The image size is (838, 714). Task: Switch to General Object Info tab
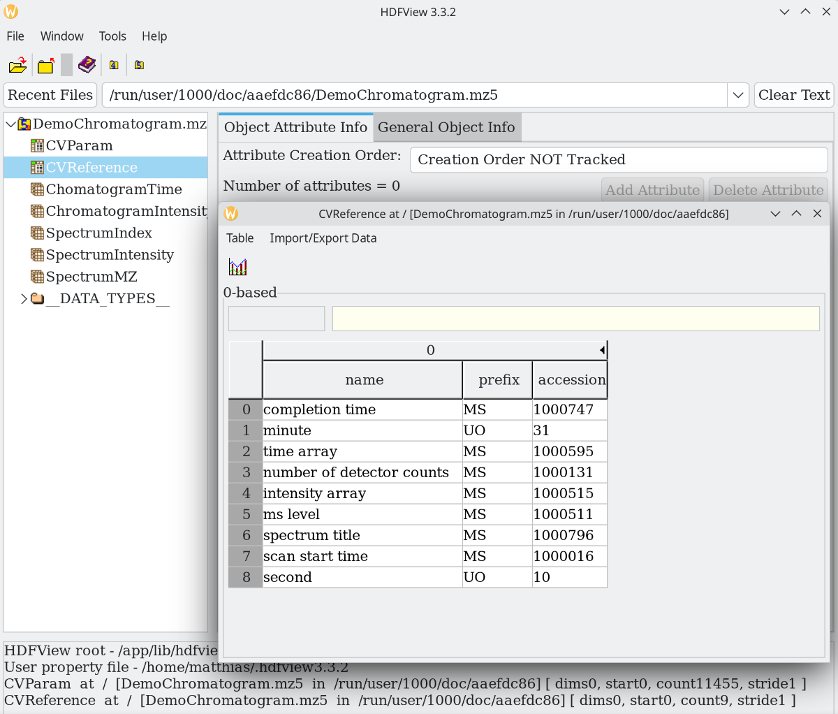click(x=446, y=127)
